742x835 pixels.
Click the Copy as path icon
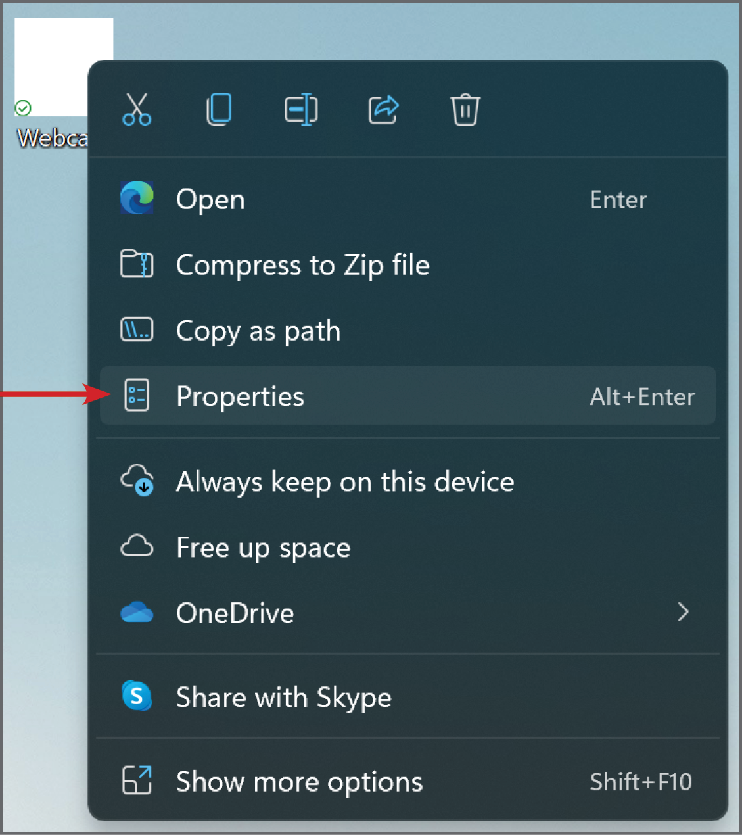click(137, 330)
